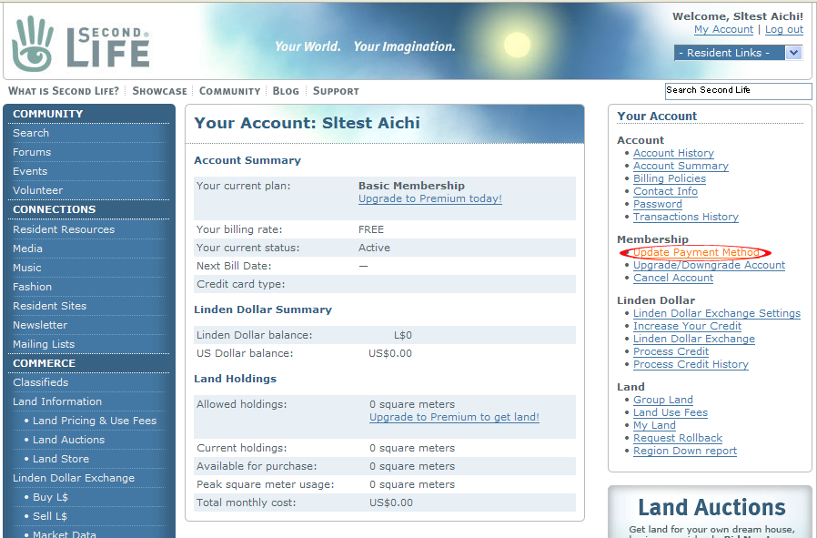Screen dimensions: 817x538
Task: Open the Showcase menu item
Action: point(159,91)
